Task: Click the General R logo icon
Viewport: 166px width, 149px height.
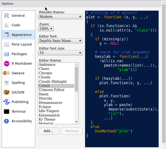Action: tap(7, 15)
